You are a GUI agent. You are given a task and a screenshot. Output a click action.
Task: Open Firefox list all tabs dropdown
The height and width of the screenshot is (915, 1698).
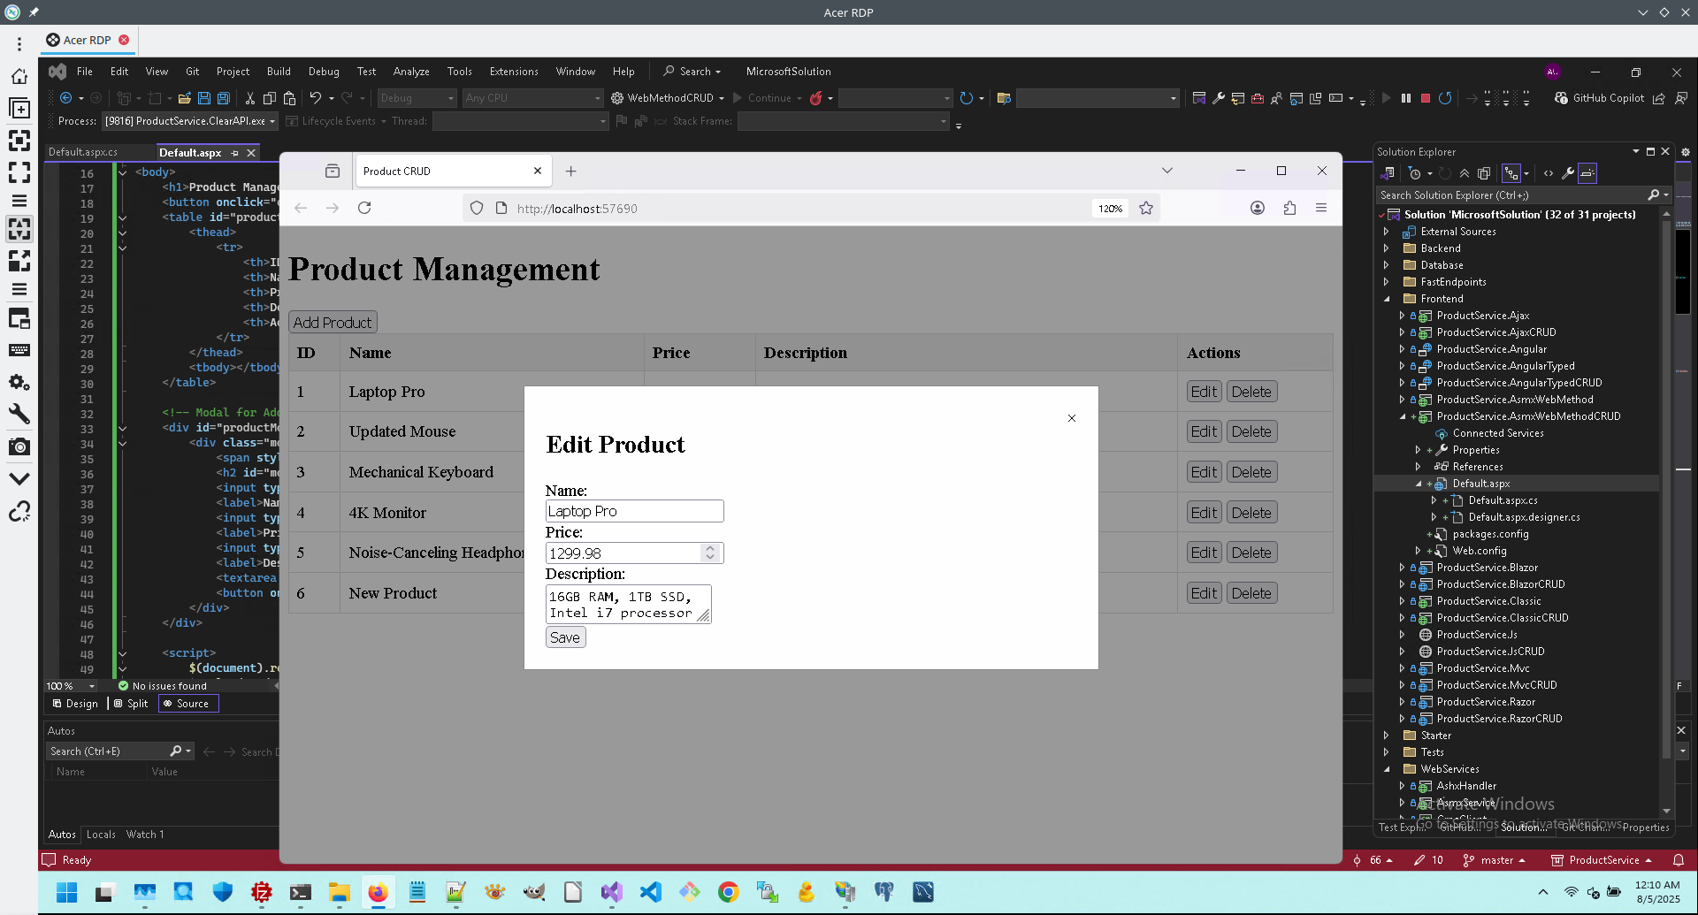[1167, 171]
